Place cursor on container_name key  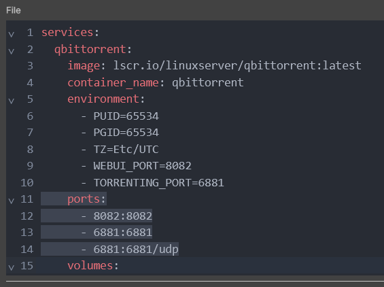[x=113, y=82]
